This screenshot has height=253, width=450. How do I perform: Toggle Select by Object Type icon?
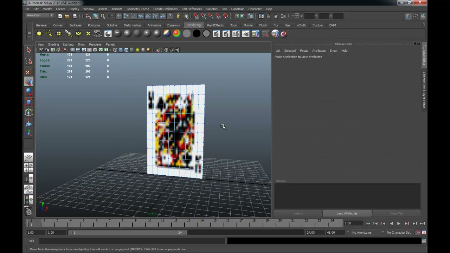(95, 16)
